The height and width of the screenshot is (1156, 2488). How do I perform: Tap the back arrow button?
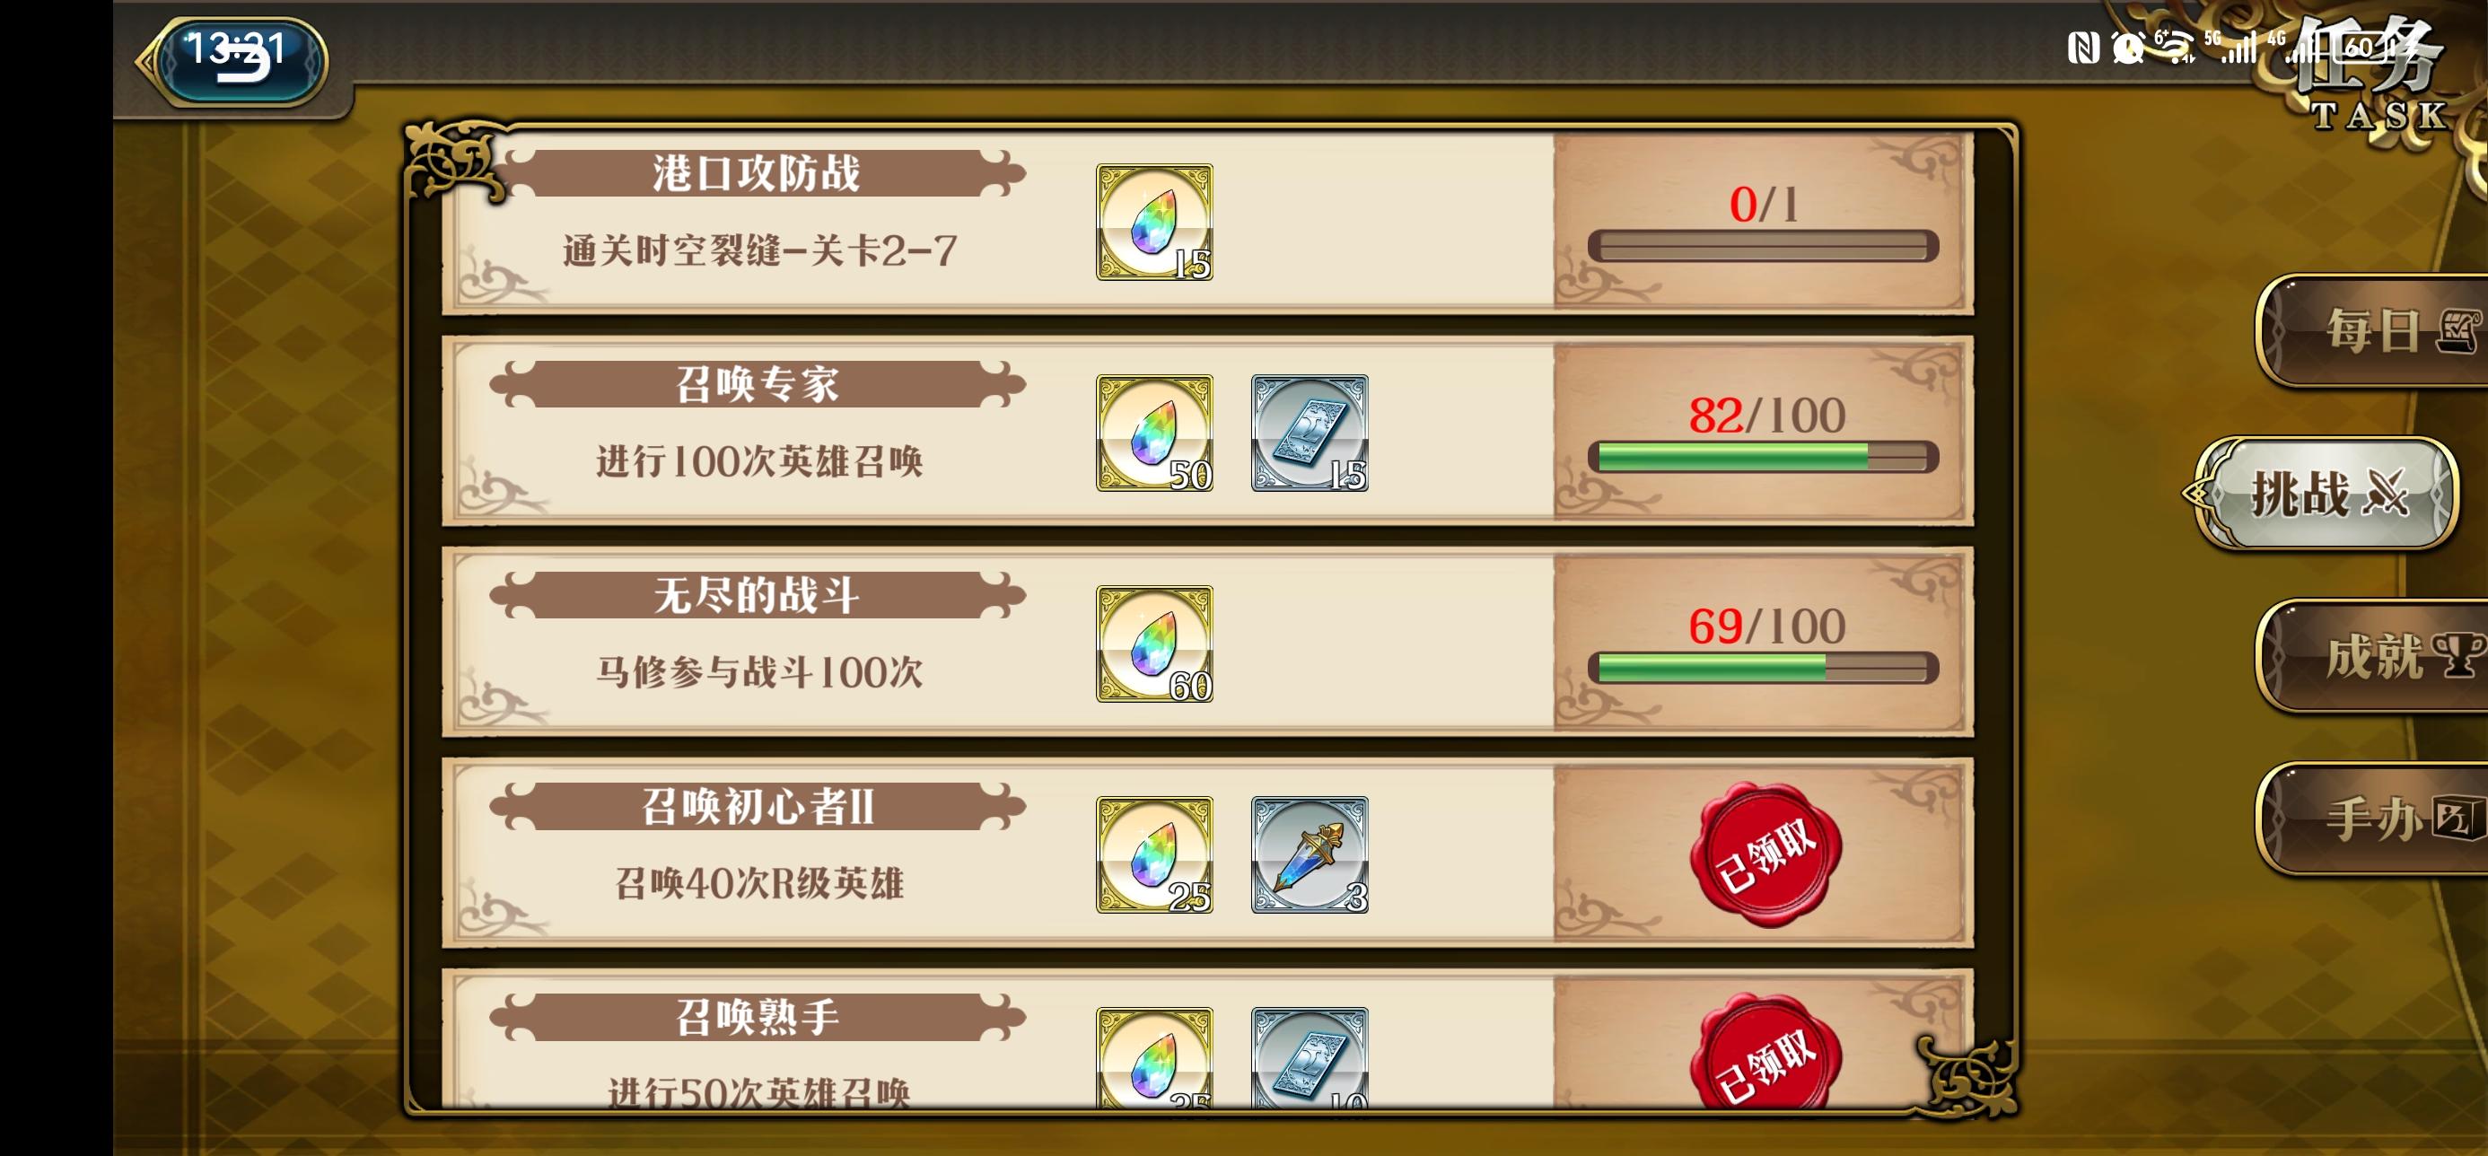click(232, 61)
